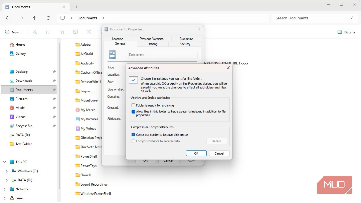
Task: Click the Documents name field in Properties
Action: 163,55
